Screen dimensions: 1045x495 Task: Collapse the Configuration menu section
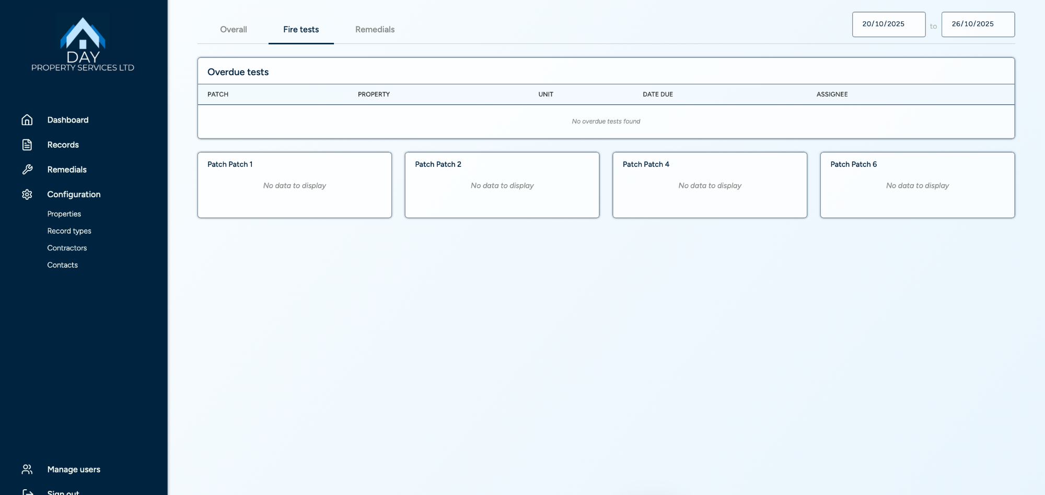click(x=74, y=195)
